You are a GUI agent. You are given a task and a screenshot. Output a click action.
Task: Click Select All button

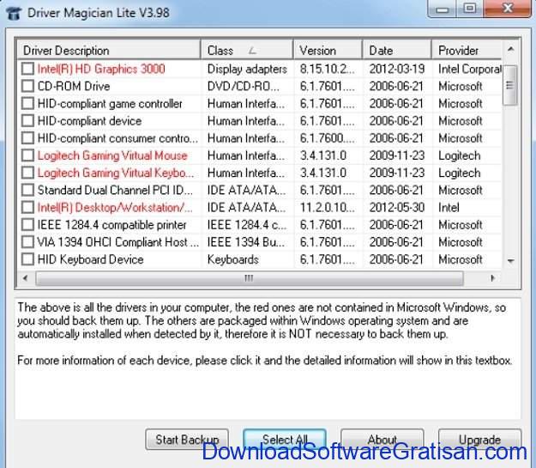tap(285, 440)
